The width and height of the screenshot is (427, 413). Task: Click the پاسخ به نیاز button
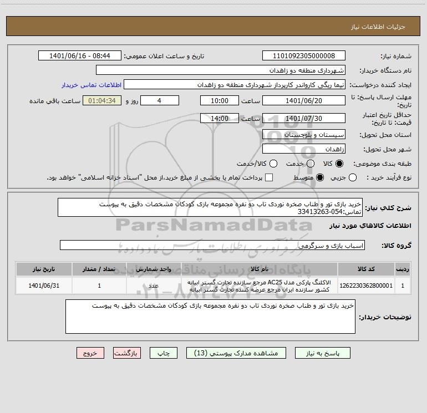(323, 353)
